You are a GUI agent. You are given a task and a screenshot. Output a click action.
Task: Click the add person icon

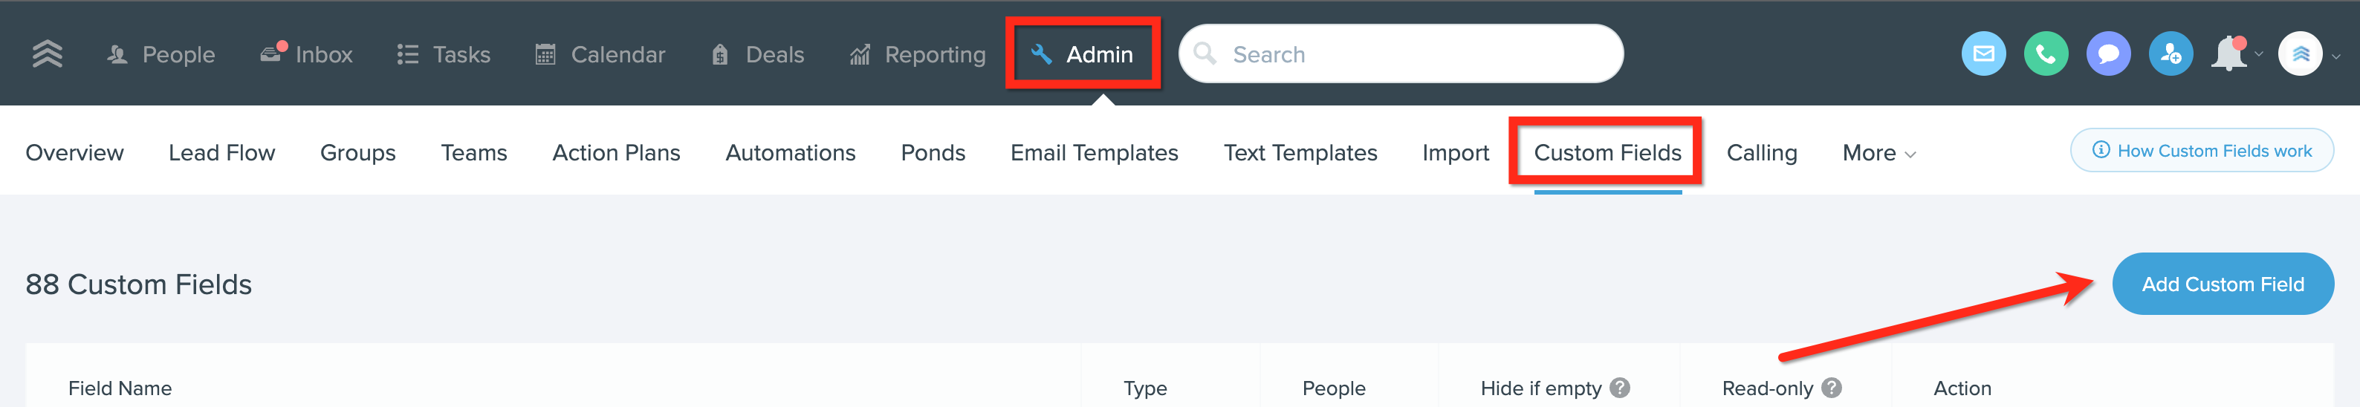point(2171,54)
